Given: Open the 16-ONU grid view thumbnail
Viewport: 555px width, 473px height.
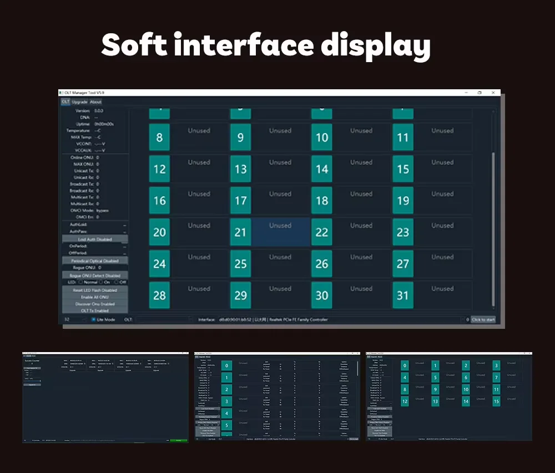Looking at the screenshot, I should coord(448,396).
